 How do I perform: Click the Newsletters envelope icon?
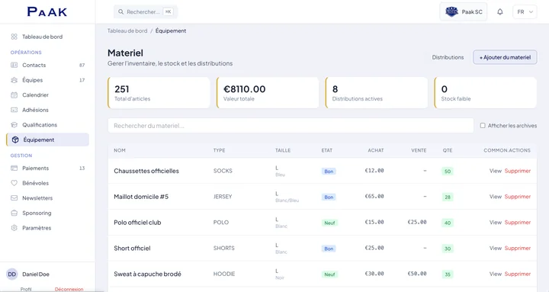(14, 198)
